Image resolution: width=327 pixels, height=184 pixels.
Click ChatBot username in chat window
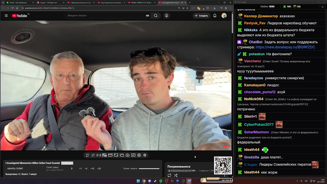coord(255,42)
